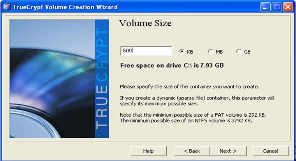296x161 pixels.
Task: Click the TrueCrypt icon in the title bar
Action: (7, 7)
